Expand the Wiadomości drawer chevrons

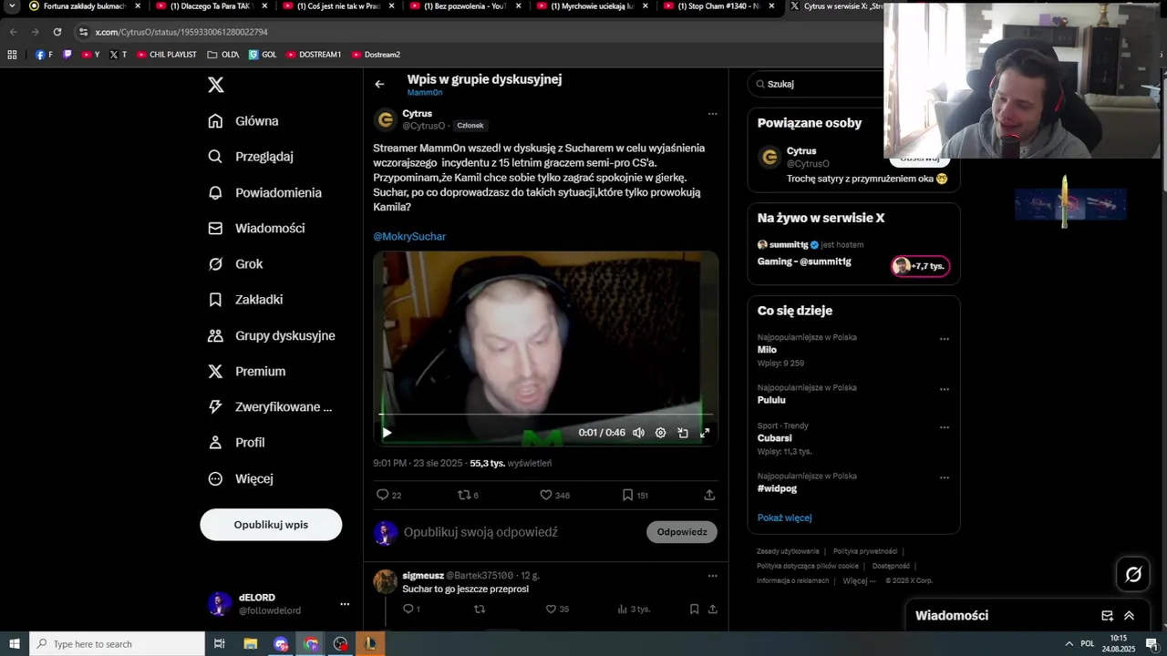1129,616
